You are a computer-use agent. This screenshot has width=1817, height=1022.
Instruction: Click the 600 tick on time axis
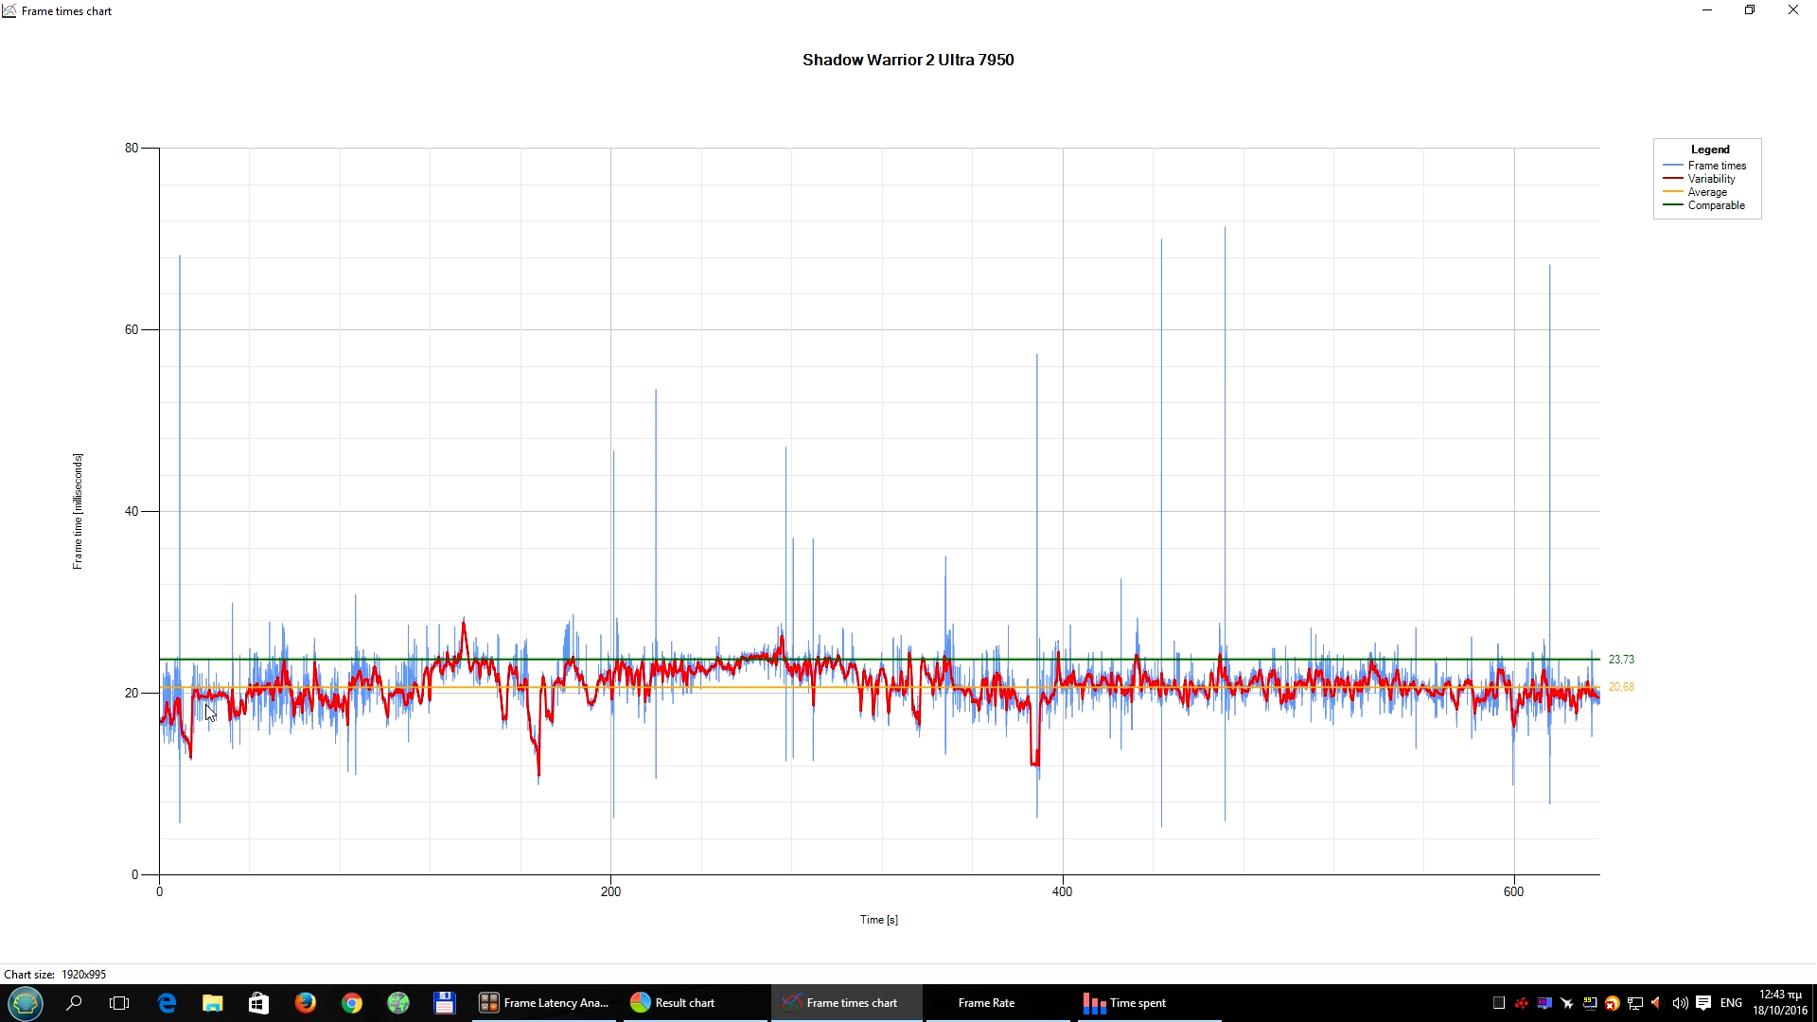1514,891
